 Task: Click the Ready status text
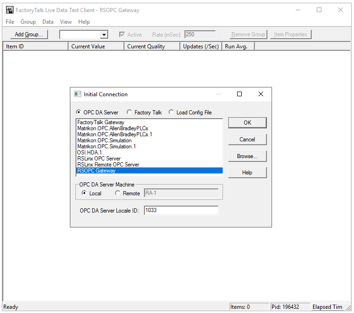(11, 307)
